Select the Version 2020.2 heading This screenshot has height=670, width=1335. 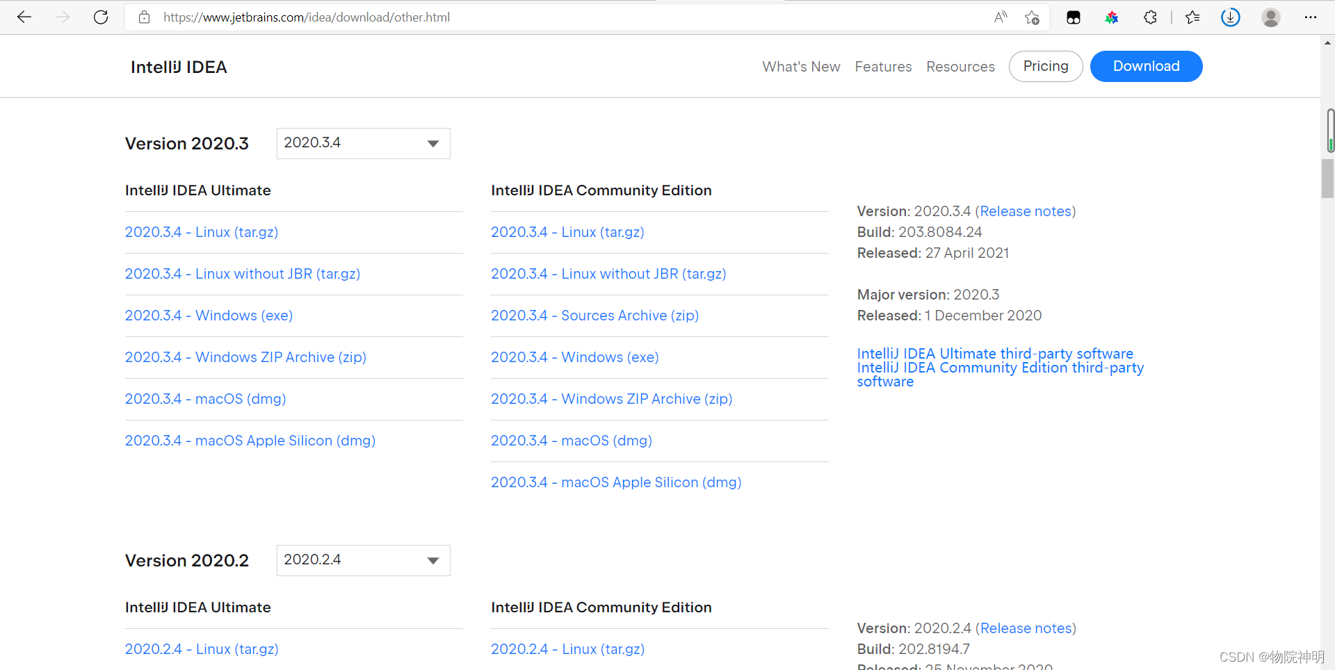pyautogui.click(x=186, y=561)
